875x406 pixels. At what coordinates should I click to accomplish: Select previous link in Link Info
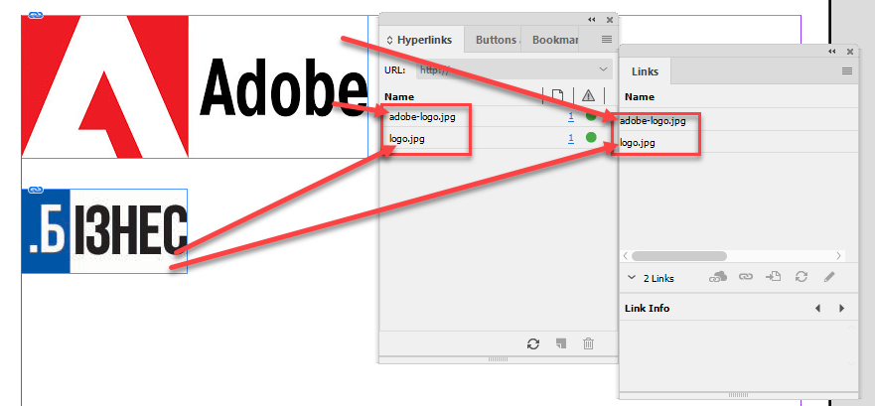coord(817,308)
